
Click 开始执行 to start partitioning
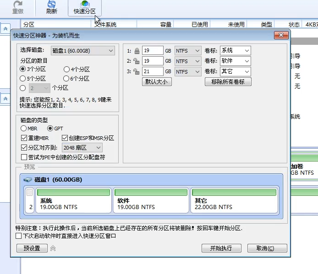(221, 248)
